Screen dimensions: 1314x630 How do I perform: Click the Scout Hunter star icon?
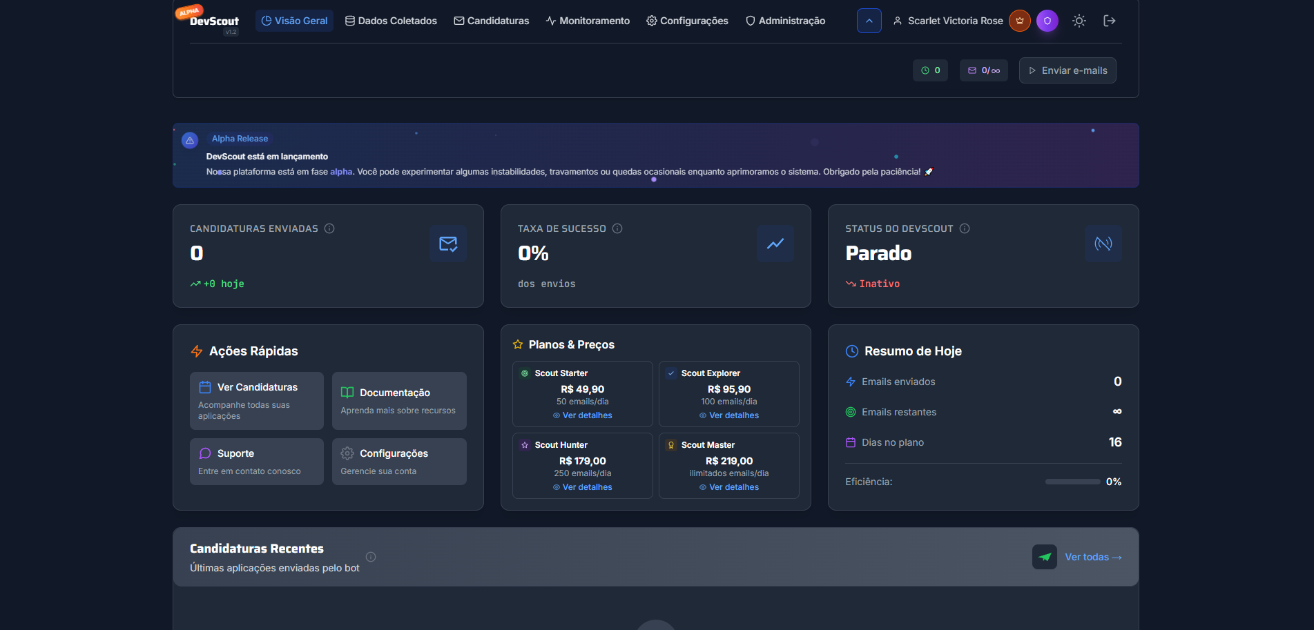point(525,445)
